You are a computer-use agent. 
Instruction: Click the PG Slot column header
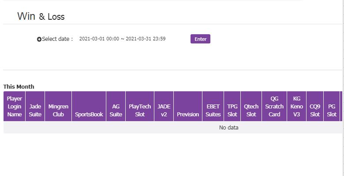[332, 110]
